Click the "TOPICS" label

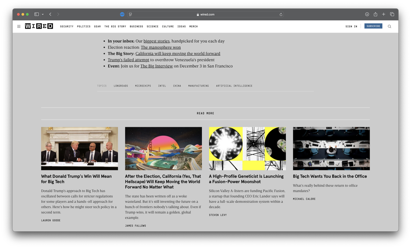coord(102,86)
